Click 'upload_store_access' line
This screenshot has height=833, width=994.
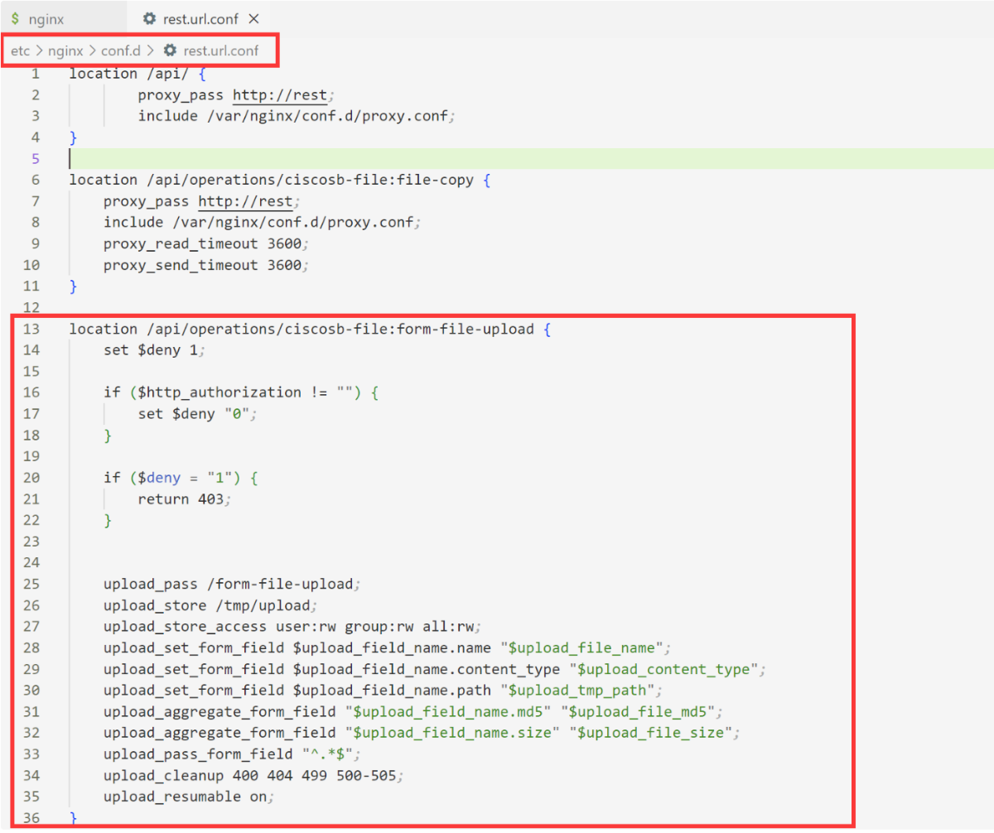(x=292, y=626)
